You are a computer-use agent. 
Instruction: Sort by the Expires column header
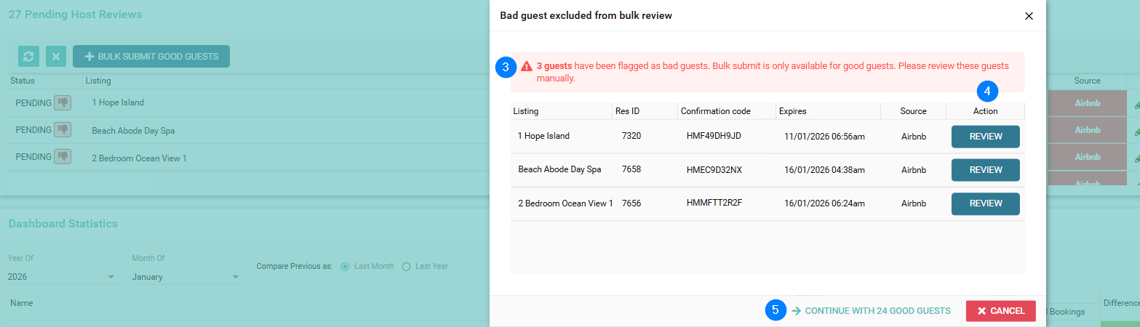click(x=793, y=111)
